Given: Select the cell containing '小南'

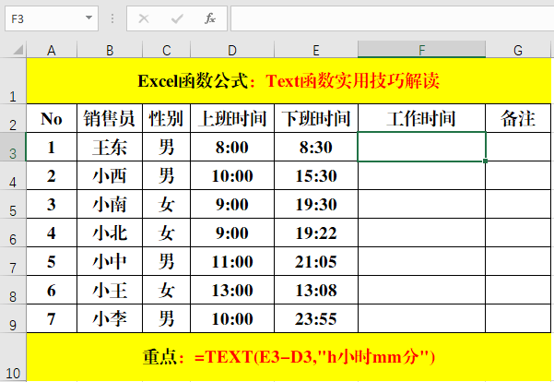Looking at the screenshot, I should 110,204.
